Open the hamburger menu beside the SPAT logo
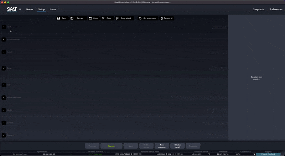Screen dimensions: 285x156 [x=20, y=10]
